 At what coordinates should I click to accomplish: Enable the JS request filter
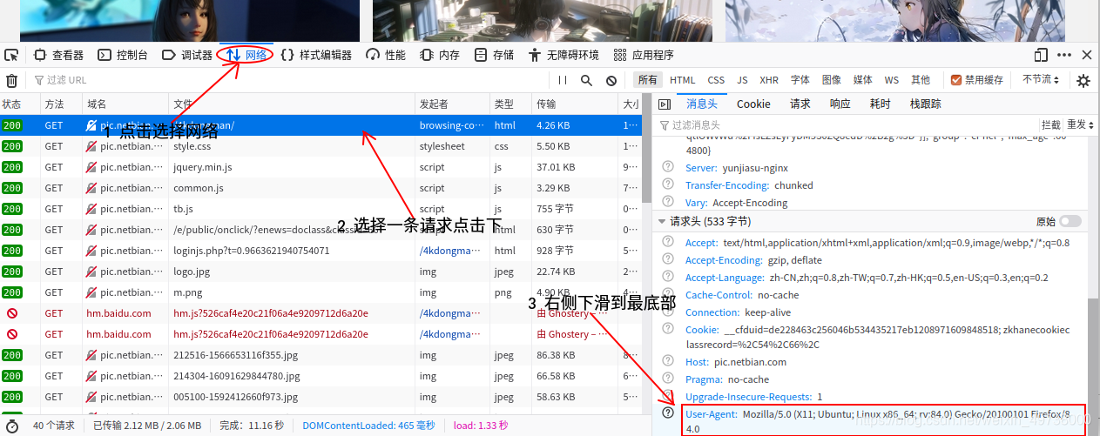click(742, 80)
